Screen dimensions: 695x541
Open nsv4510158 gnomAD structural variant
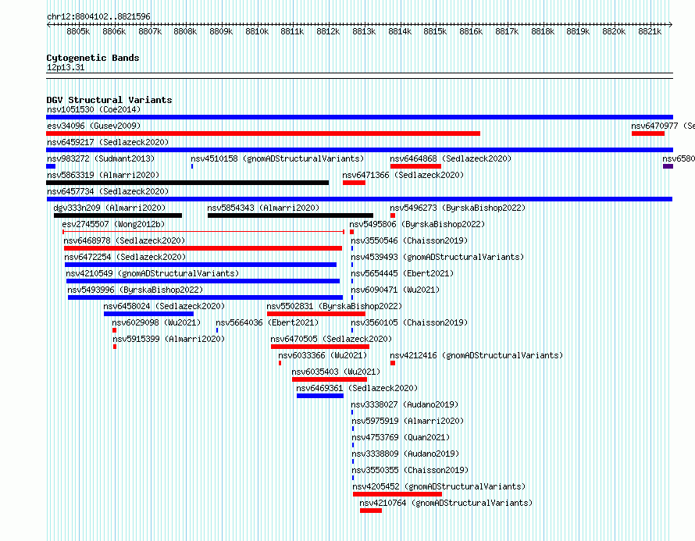pyautogui.click(x=277, y=158)
